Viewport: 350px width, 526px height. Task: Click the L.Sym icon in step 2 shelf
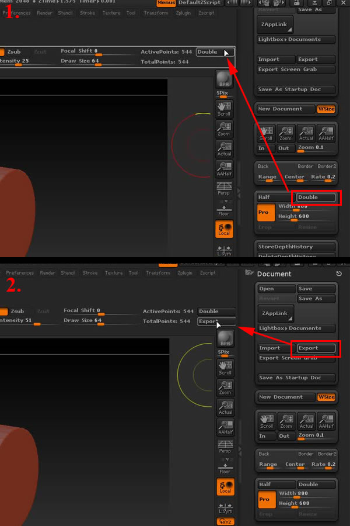(x=225, y=508)
